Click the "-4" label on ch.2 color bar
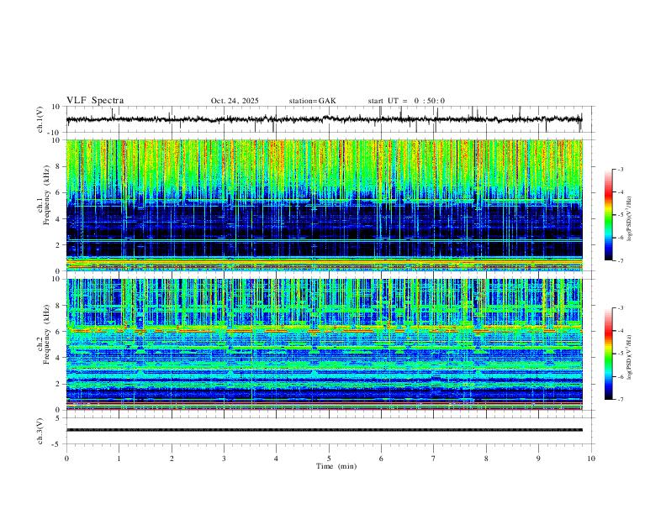Image resolution: width=666 pixels, height=514 pixels. 620,330
